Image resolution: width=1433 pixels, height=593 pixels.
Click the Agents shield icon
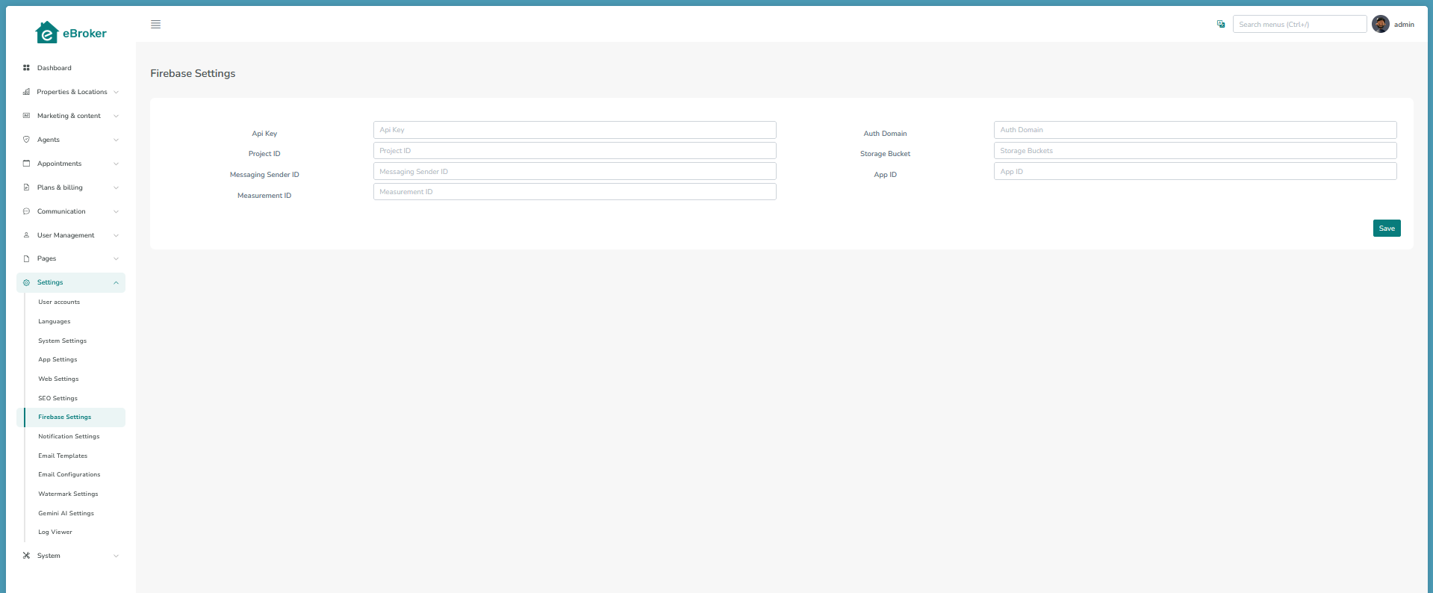[26, 140]
